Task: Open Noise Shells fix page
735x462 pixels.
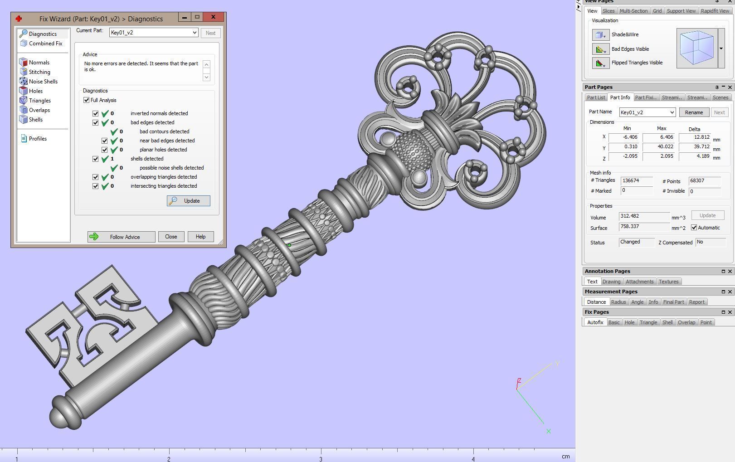Action: [24, 82]
